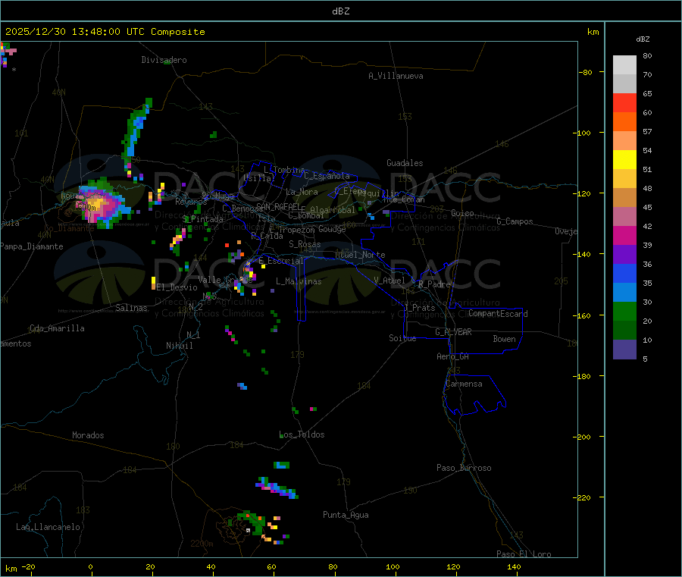Select the V_Atuel location label

(389, 281)
